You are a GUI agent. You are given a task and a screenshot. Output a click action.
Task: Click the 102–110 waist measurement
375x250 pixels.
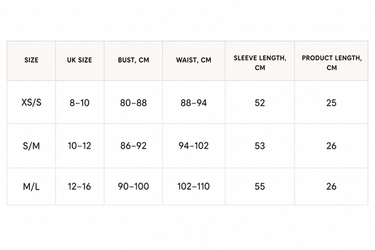[x=194, y=187]
